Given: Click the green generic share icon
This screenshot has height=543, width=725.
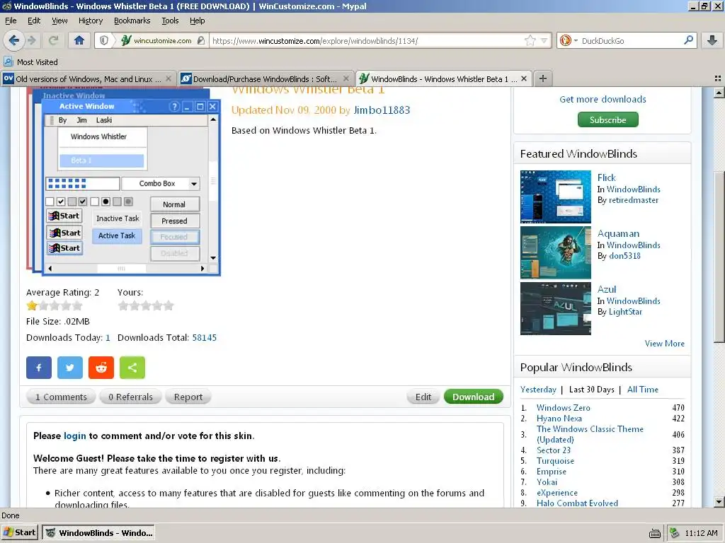Looking at the screenshot, I should (x=132, y=368).
